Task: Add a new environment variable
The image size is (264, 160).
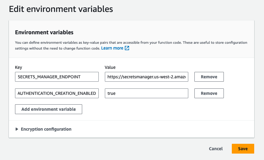Action: pyautogui.click(x=48, y=109)
